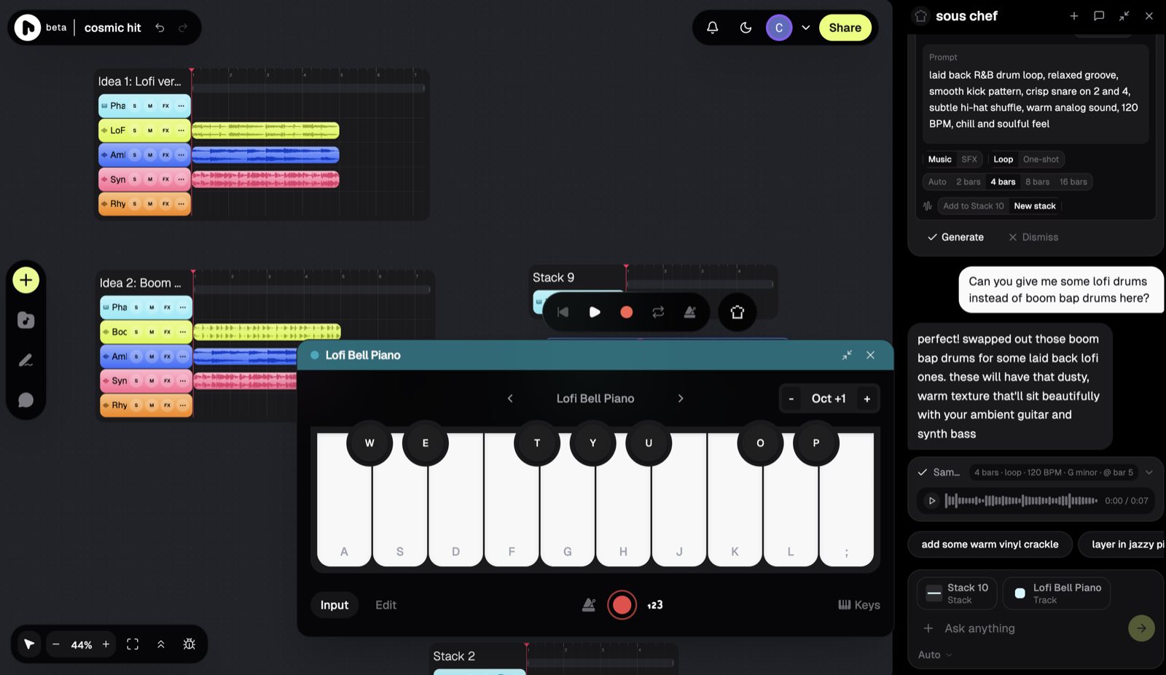Select the Loop option
The image size is (1166, 675).
click(x=1003, y=160)
